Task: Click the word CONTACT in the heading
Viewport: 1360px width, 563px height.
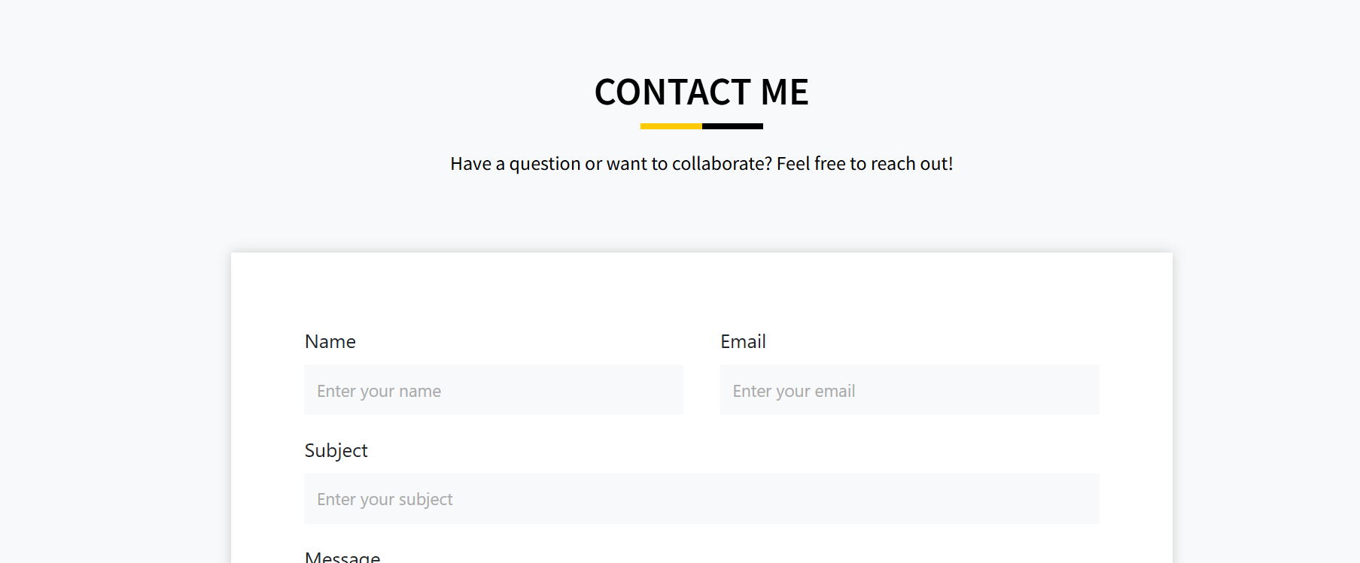Action: coord(672,92)
